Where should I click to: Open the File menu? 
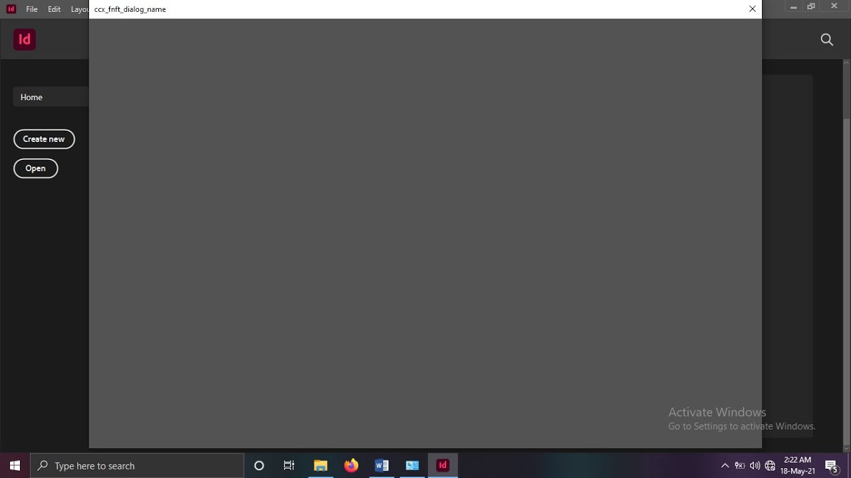tap(32, 9)
